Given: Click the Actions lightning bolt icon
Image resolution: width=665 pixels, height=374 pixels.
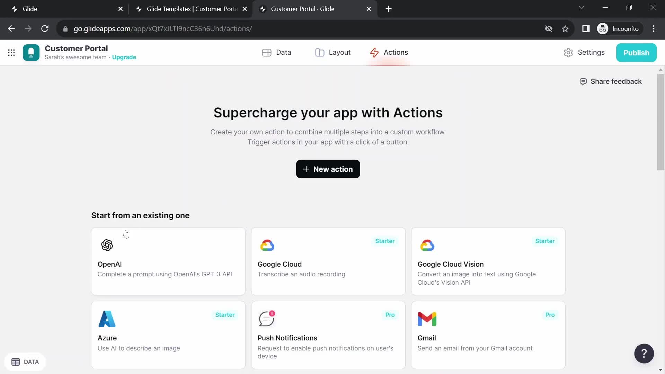Looking at the screenshot, I should (x=374, y=52).
